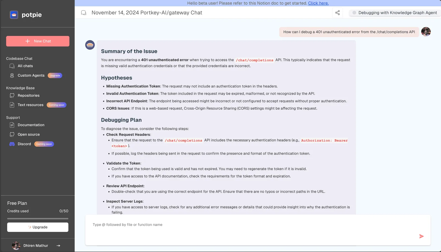Viewport: 441px width, 252px height.
Task: Click the Upgrade badge beside Custom Agents
Action: 55,76
